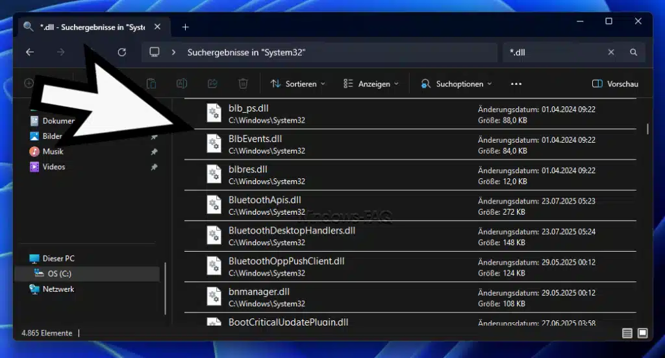Switch to large thumbnails view in status bar
The width and height of the screenshot is (665, 358).
click(642, 333)
